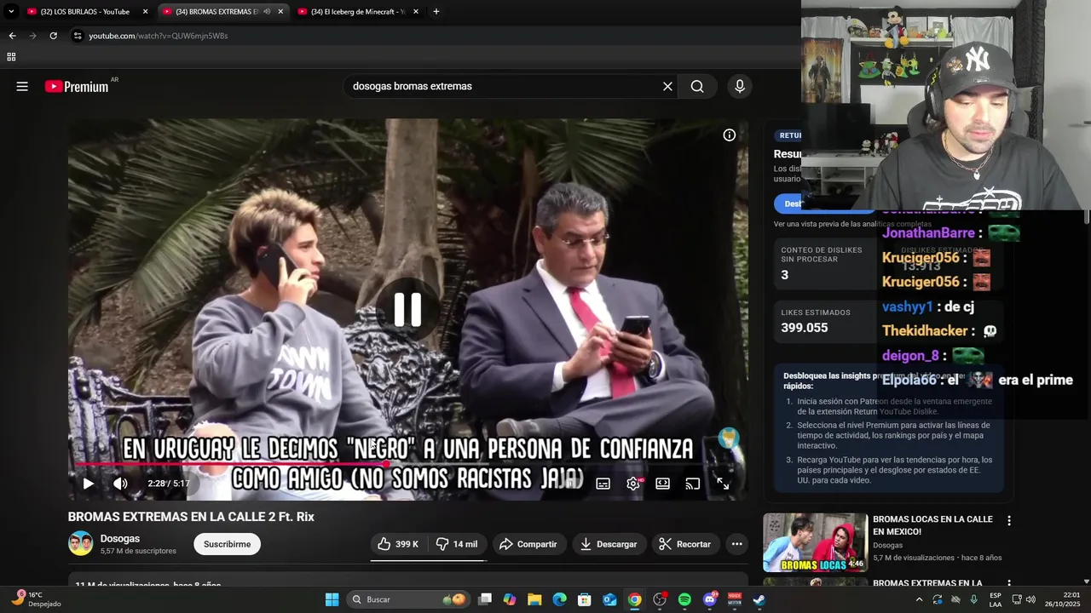Cast video to a TV
Image resolution: width=1091 pixels, height=613 pixels.
[x=692, y=484]
